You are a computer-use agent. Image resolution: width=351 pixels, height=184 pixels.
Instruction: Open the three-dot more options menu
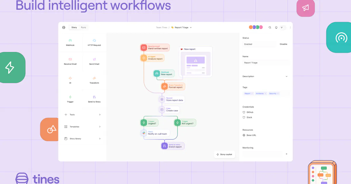[290, 27]
